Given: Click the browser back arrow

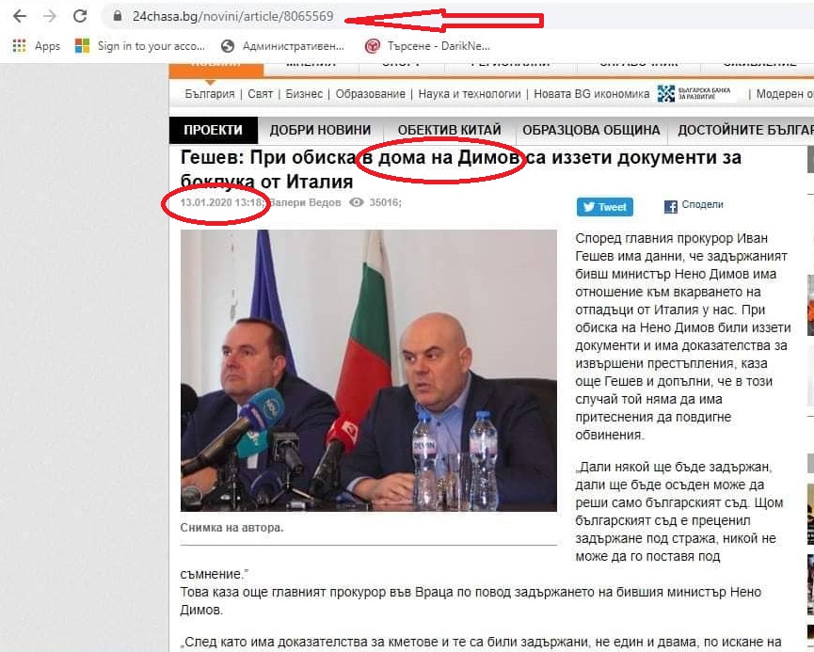Looking at the screenshot, I should pyautogui.click(x=20, y=16).
